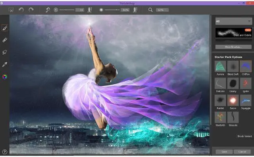Viewport: 254px width, 157px height.
Task: Activate the Eyedropper color picker tool
Action: click(x=4, y=64)
